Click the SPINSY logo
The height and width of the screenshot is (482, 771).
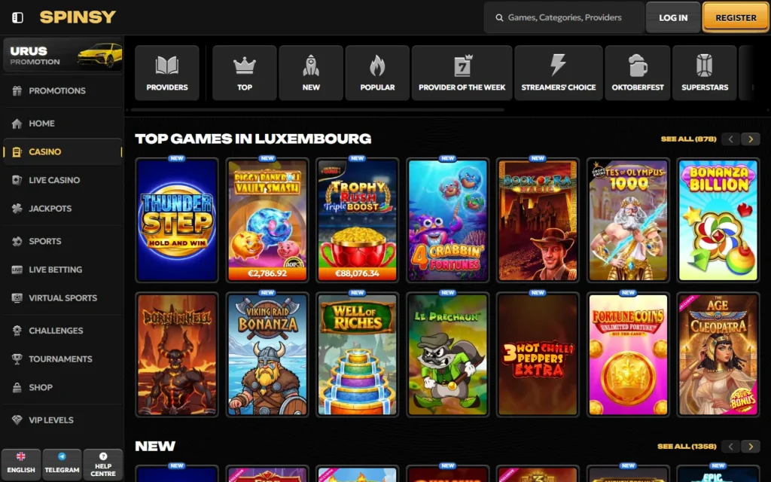78,17
